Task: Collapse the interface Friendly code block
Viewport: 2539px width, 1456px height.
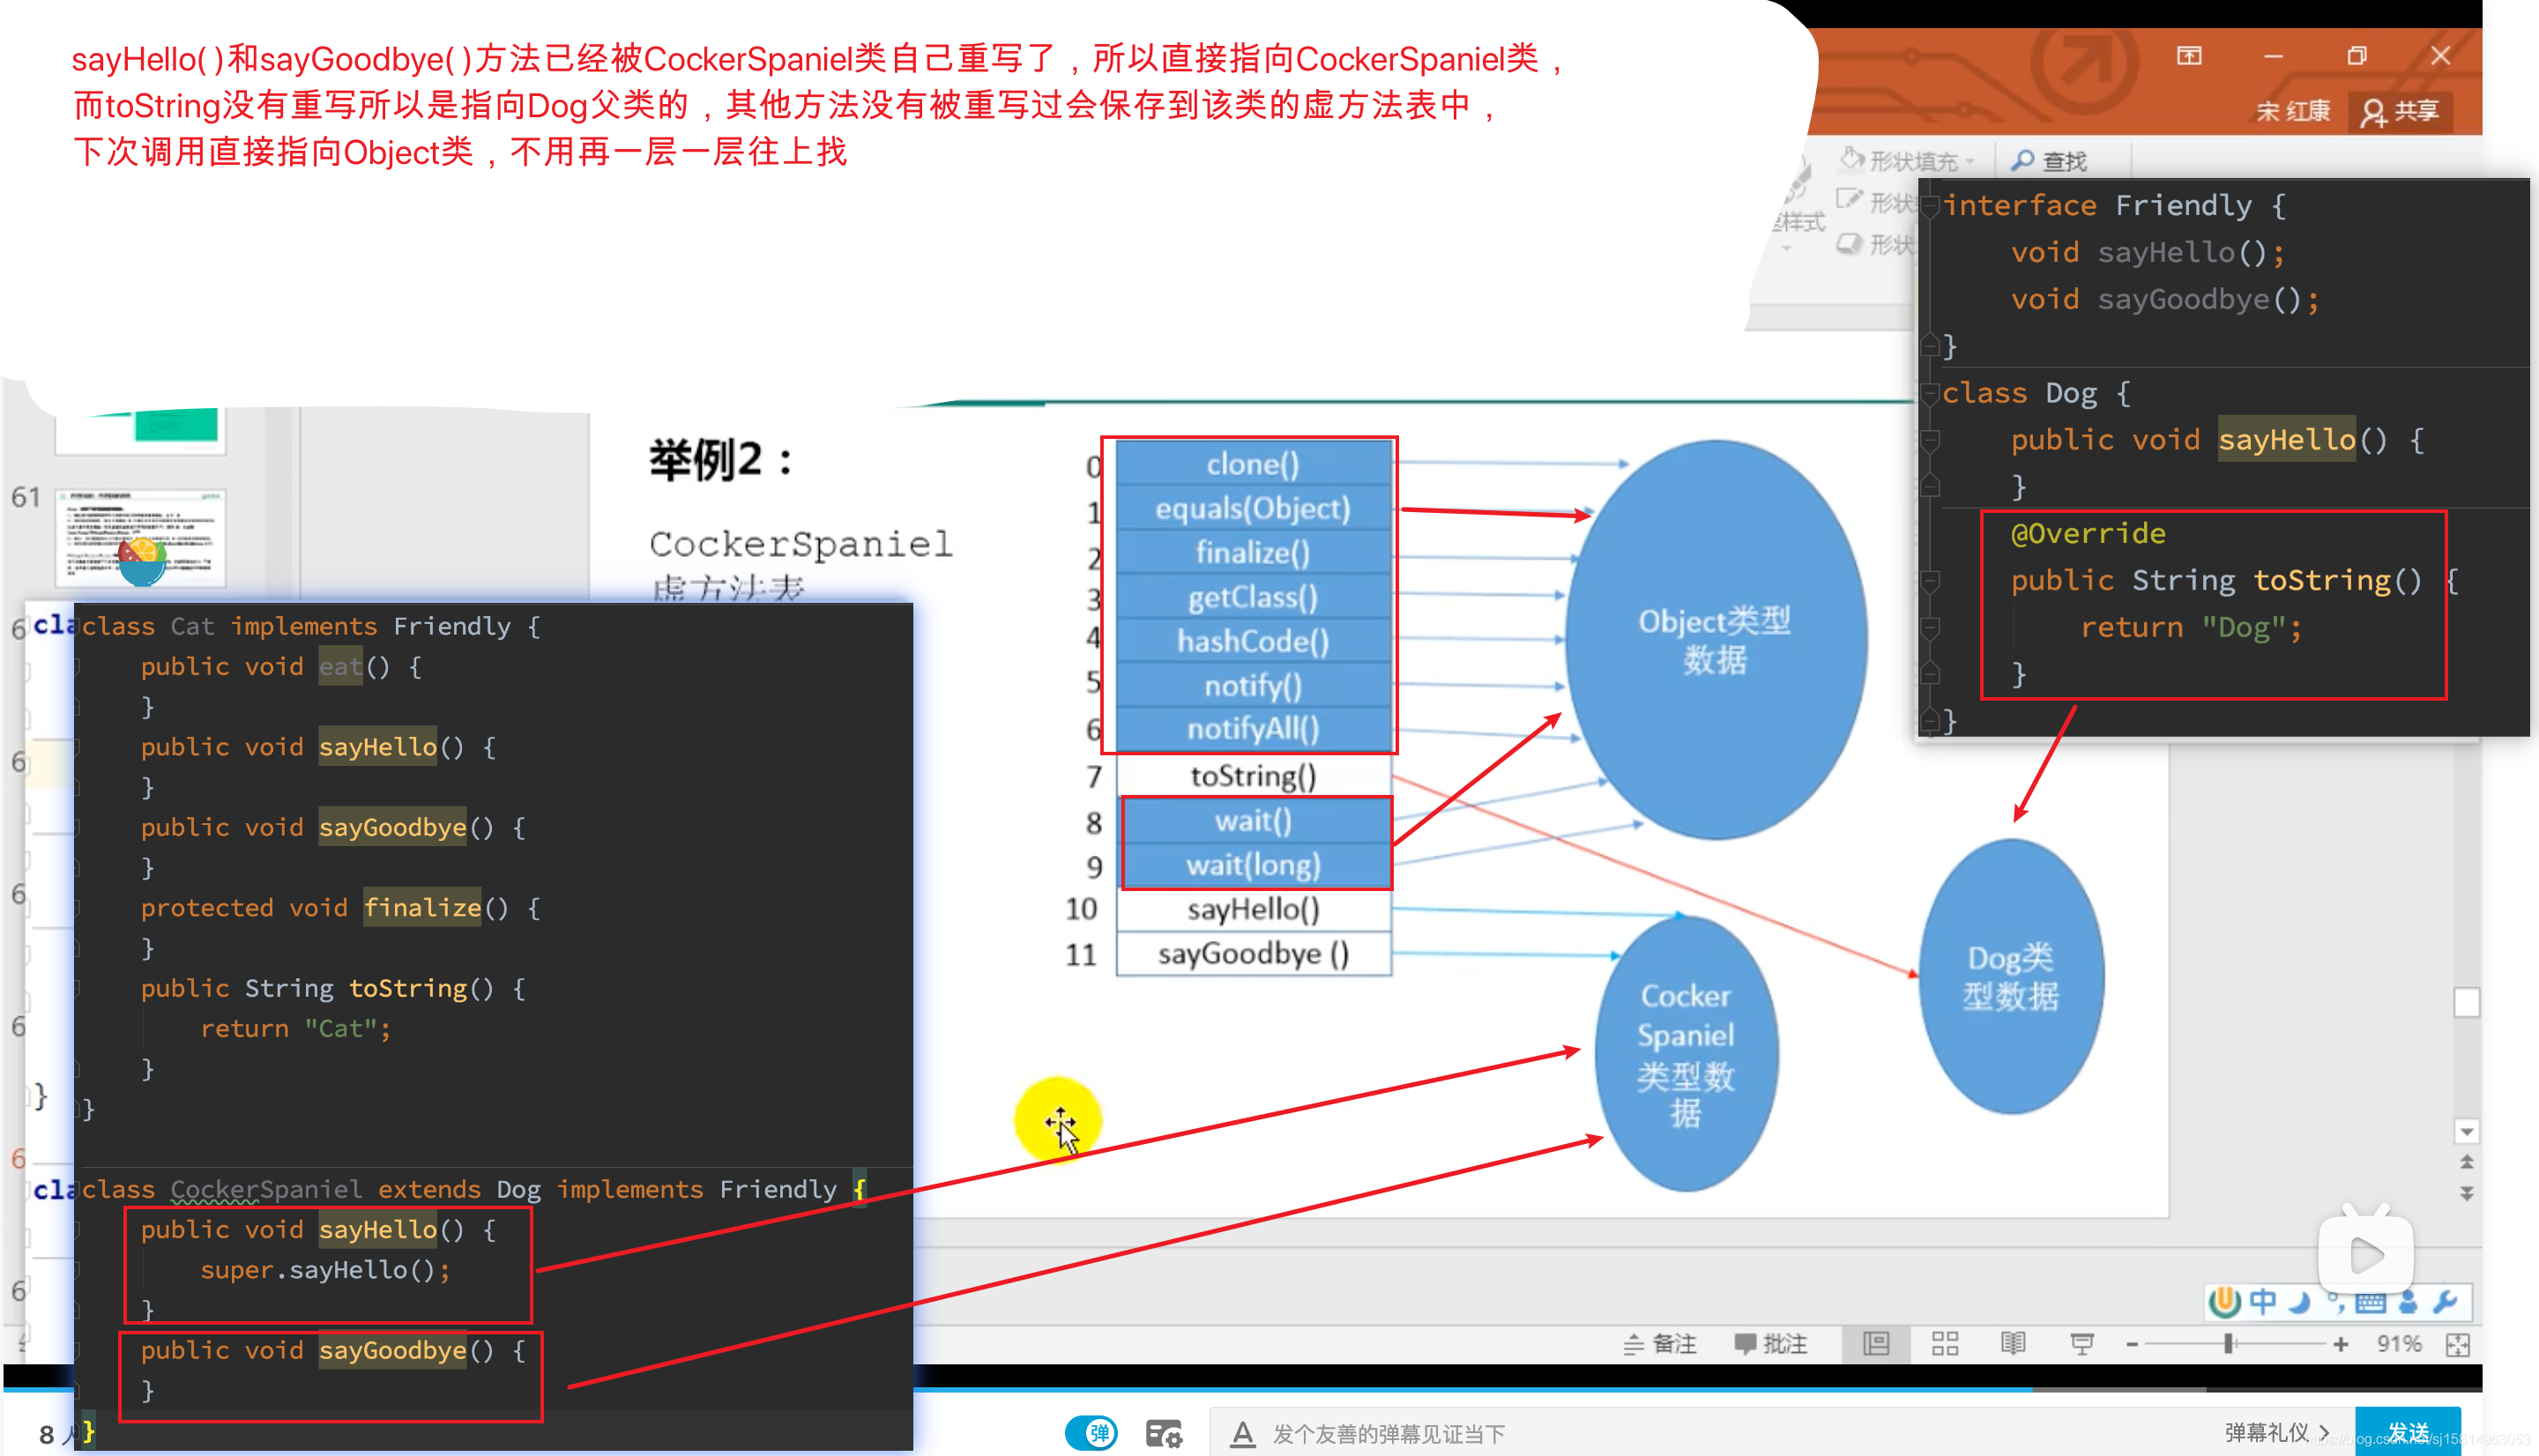Action: [1931, 205]
